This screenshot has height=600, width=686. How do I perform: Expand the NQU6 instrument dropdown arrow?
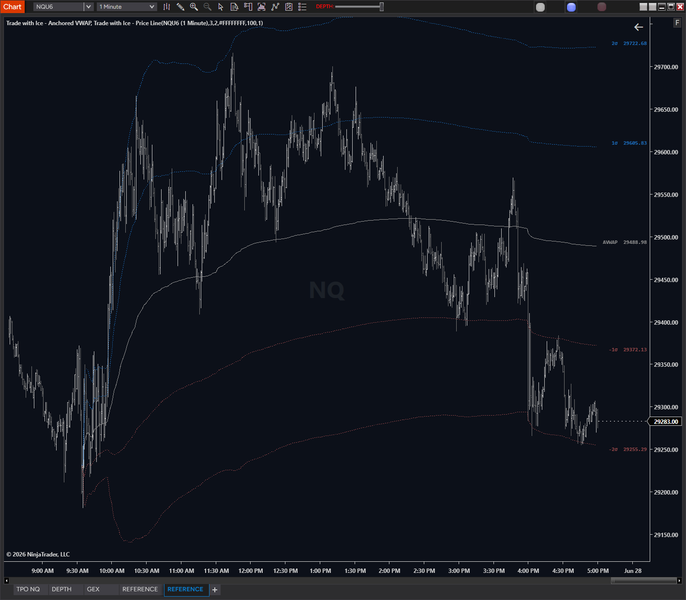89,7
